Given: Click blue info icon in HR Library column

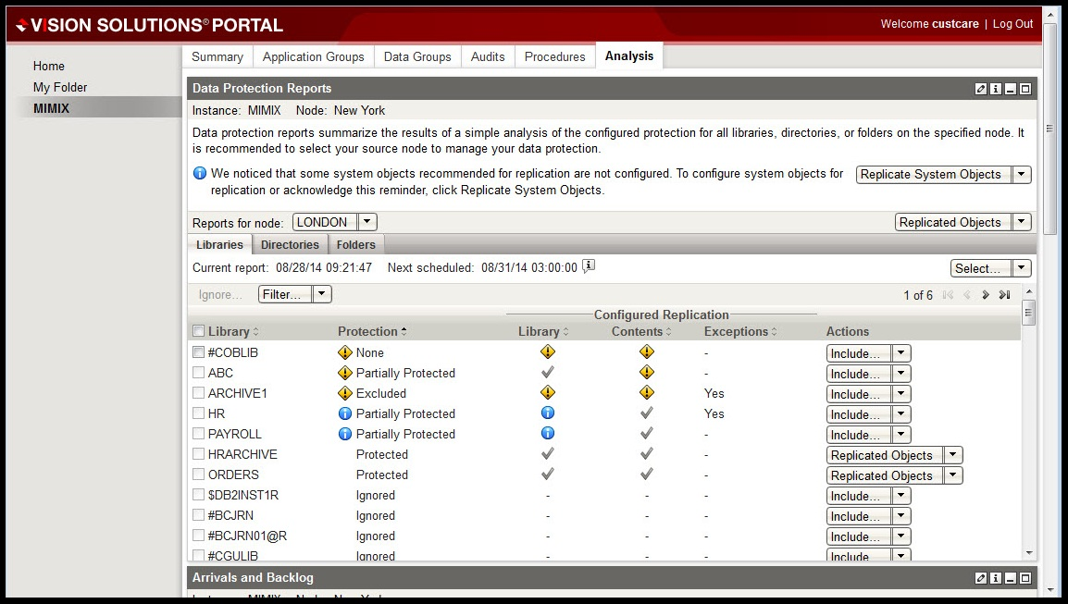Looking at the screenshot, I should coord(547,413).
